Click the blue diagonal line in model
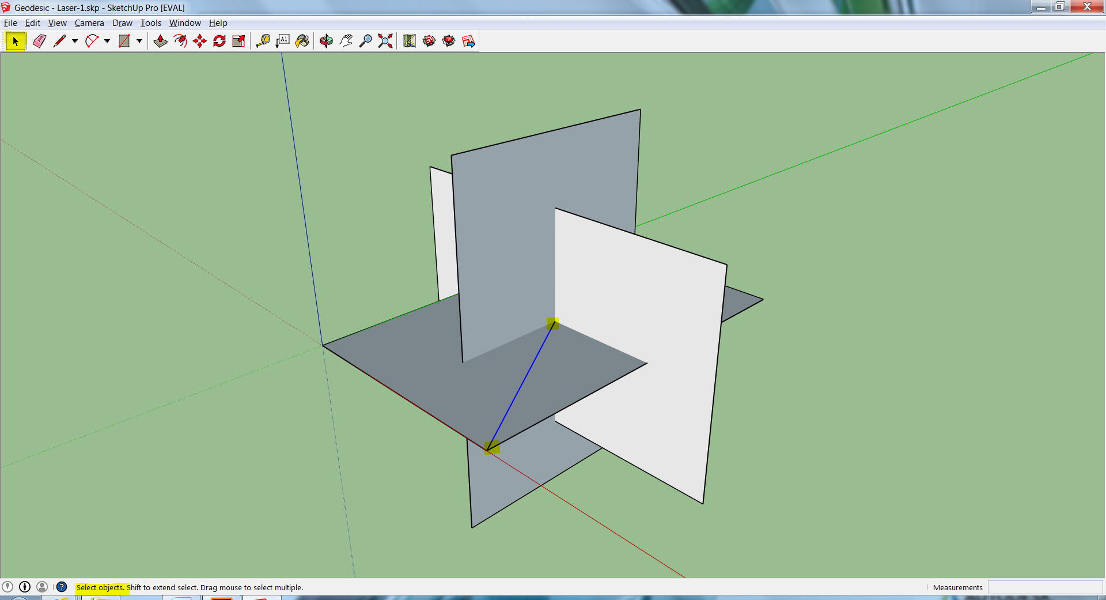Screen dimensions: 1106x600 click(x=520, y=386)
